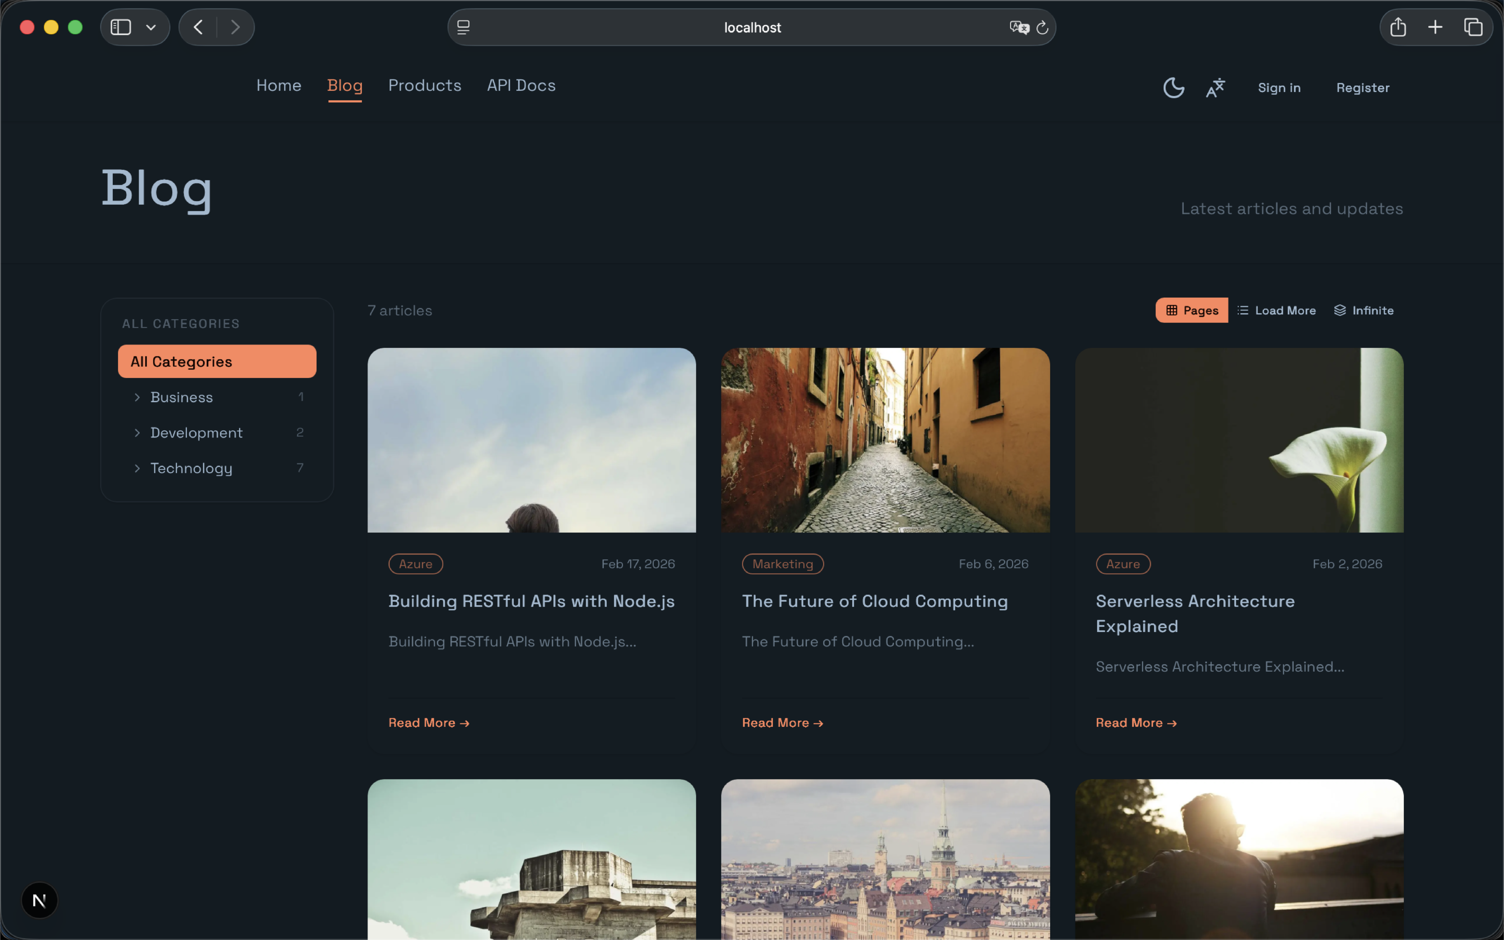Viewport: 1504px width, 940px height.
Task: Click the Marketing tag on Cloud Computing article
Action: 783,564
